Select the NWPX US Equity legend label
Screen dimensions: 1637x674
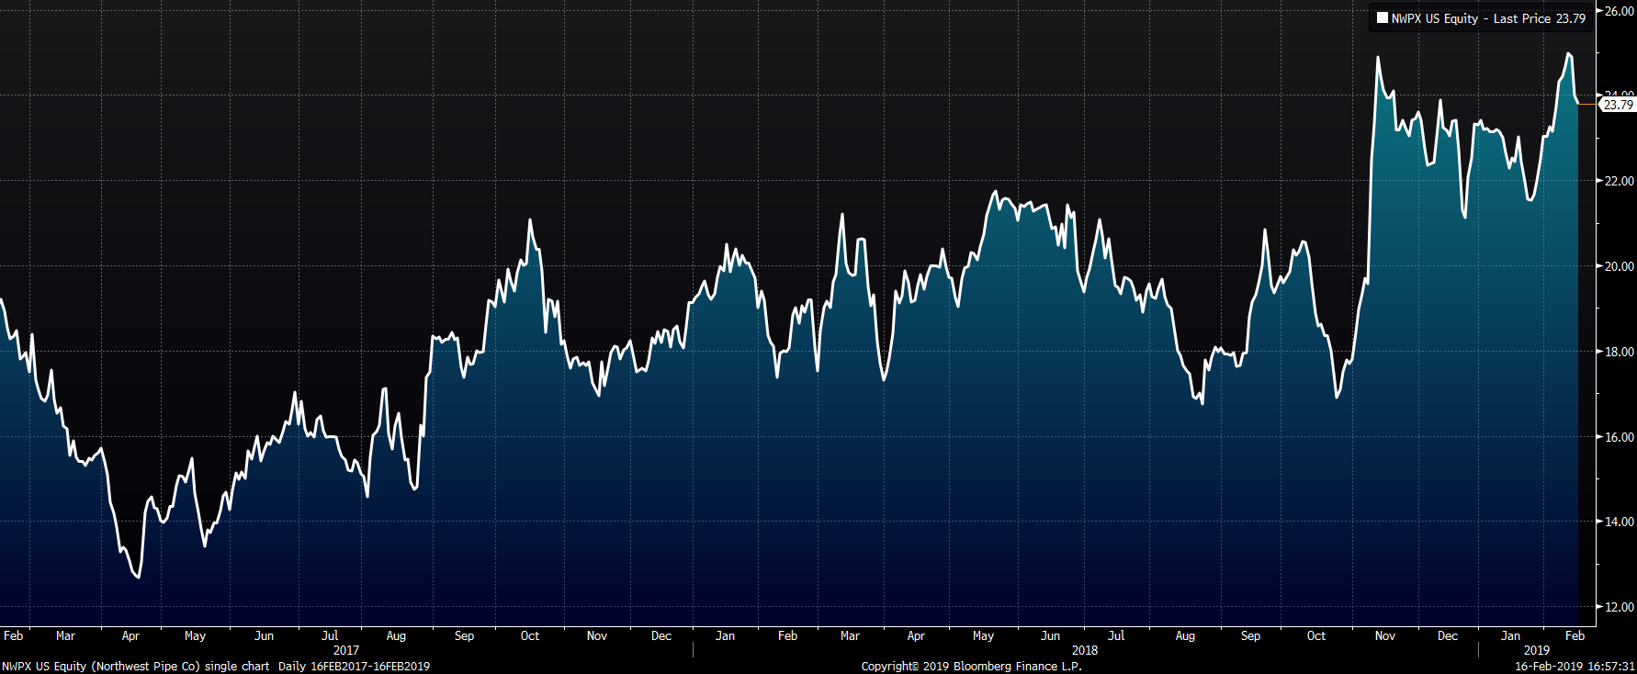click(x=1434, y=18)
